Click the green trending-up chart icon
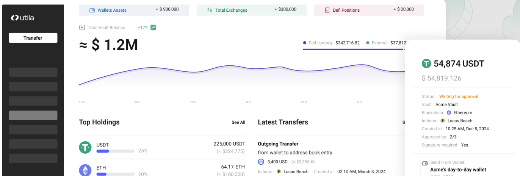This screenshot has height=176, width=520. coord(153,28)
